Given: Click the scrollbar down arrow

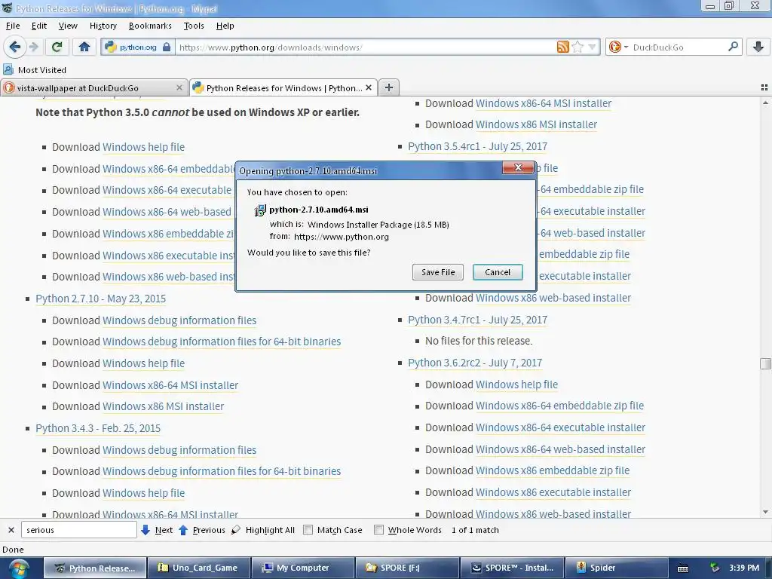Looking at the screenshot, I should point(765,512).
